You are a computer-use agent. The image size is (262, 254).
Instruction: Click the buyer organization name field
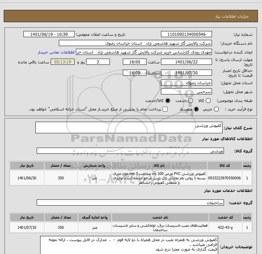pyautogui.click(x=135, y=43)
